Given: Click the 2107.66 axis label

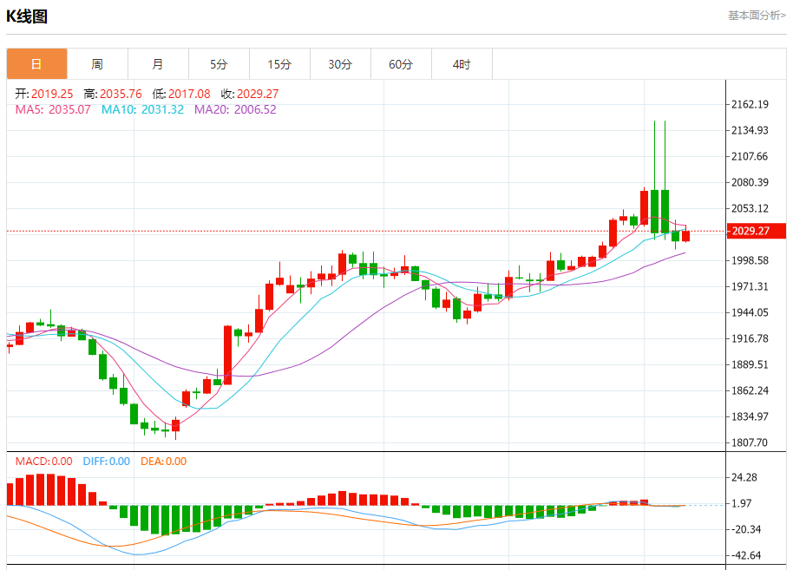Looking at the screenshot, I should [x=750, y=156].
